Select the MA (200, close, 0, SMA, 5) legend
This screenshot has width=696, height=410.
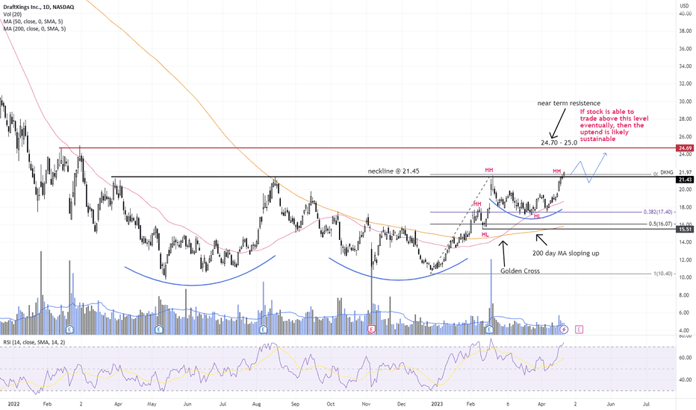pyautogui.click(x=34, y=28)
